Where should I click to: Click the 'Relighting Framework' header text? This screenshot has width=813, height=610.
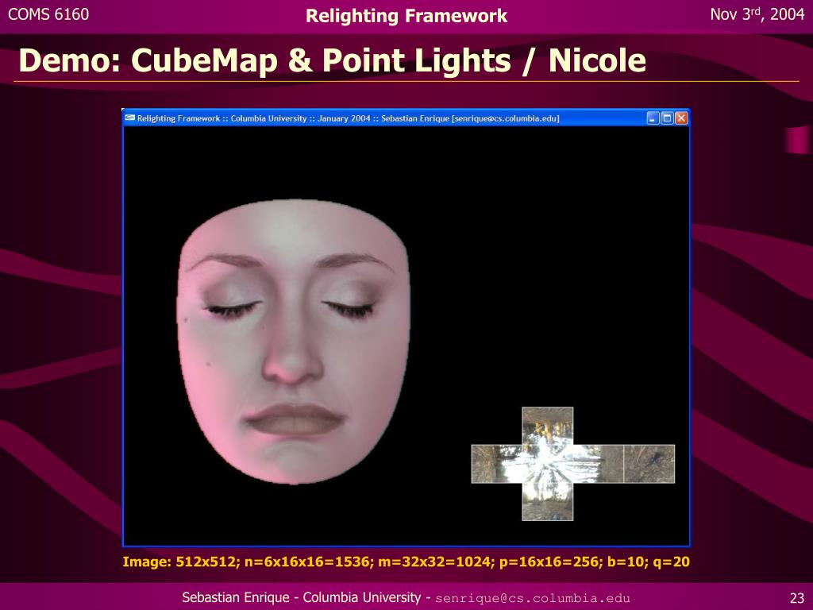pos(406,16)
